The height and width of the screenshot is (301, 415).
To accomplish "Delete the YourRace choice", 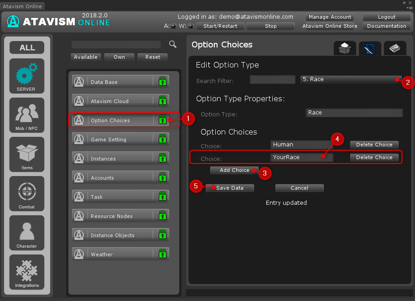I will coord(374,157).
